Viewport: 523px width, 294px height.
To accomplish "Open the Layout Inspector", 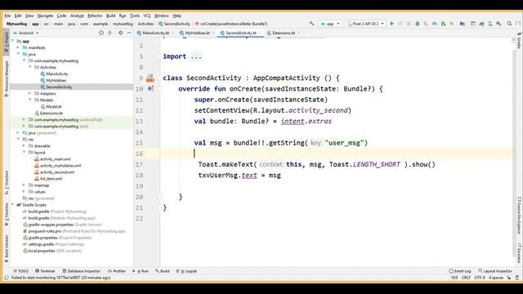I will (495, 271).
